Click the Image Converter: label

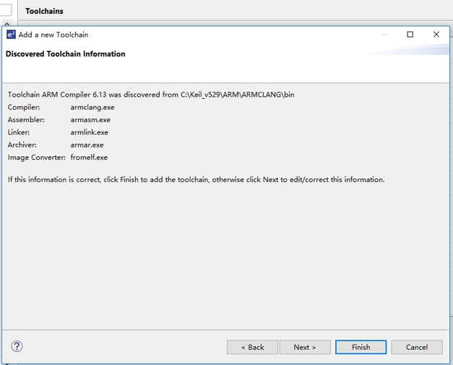pyautogui.click(x=37, y=158)
